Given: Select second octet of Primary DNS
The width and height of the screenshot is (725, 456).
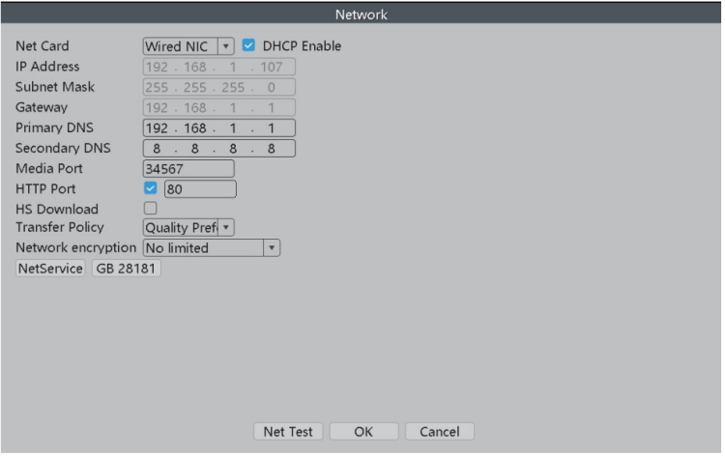Looking at the screenshot, I should [x=196, y=128].
